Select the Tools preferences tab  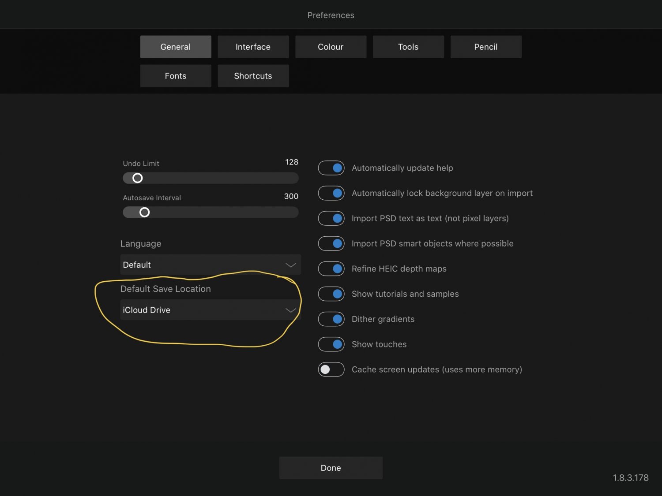click(408, 47)
